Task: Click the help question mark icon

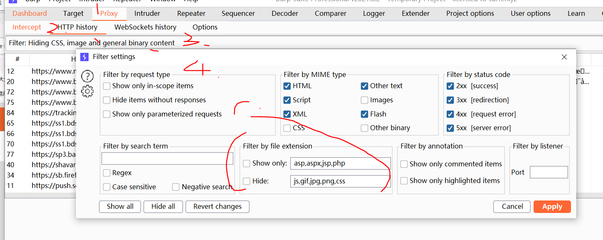Action: (x=87, y=76)
